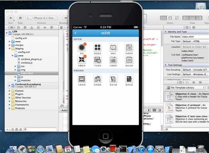The width and height of the screenshot is (209, 153).
Task: Open the Location dropdown Relative to Folder
Action: pos(195,47)
